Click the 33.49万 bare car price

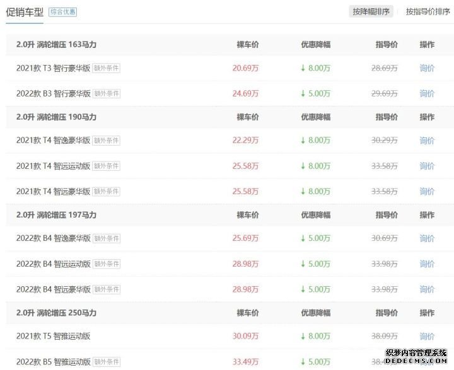[245, 362]
